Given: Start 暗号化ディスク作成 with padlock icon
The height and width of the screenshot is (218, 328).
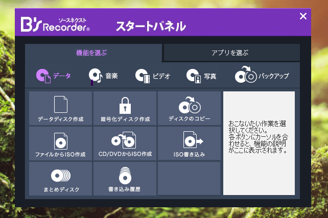Looking at the screenshot, I should pyautogui.click(x=125, y=108).
